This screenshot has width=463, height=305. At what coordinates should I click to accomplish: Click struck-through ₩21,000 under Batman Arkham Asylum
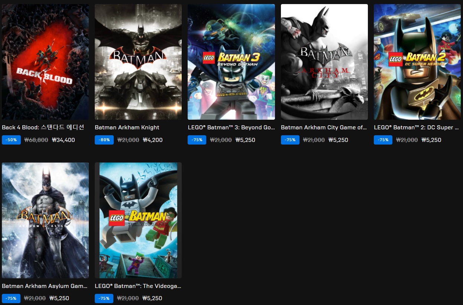coord(35,298)
